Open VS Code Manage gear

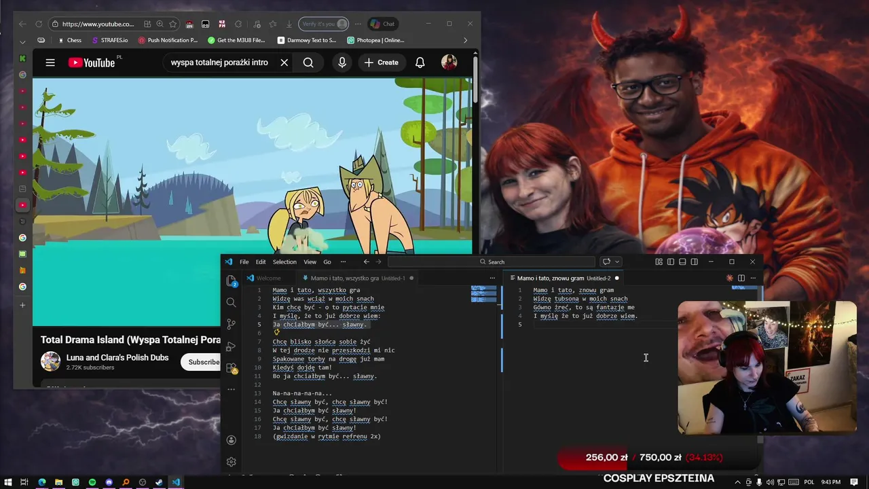[x=231, y=462]
